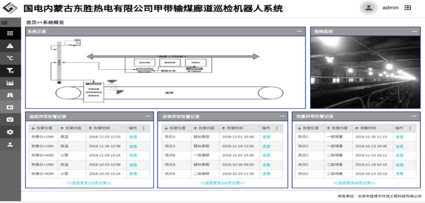Screen dimensions: 425x203
Task: Click 首页 in the breadcrumb
Action: pyautogui.click(x=31, y=22)
